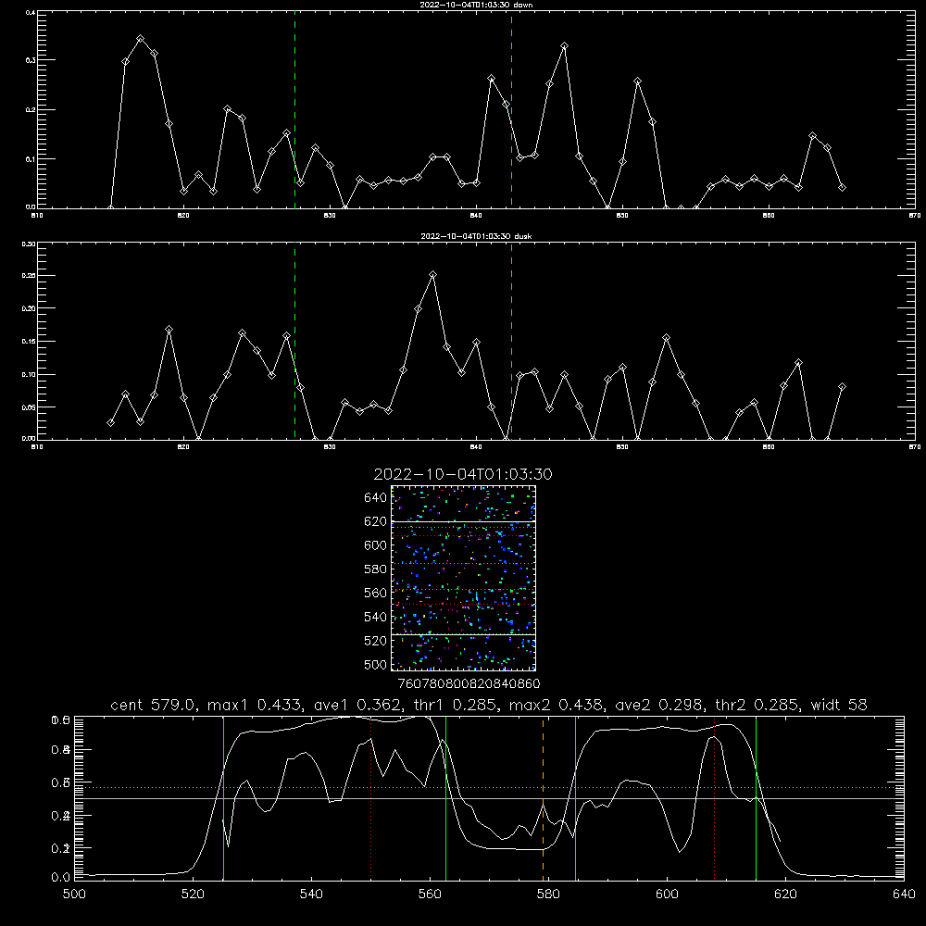Image resolution: width=926 pixels, height=926 pixels.
Task: Click the 520 label on bottom plot x-axis
Action: [x=193, y=895]
